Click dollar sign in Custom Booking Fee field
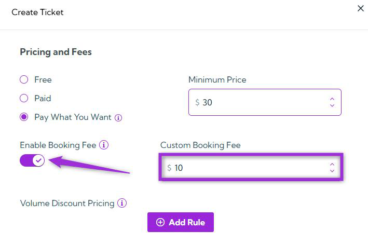Viewport: 368px width, 244px height. point(169,168)
